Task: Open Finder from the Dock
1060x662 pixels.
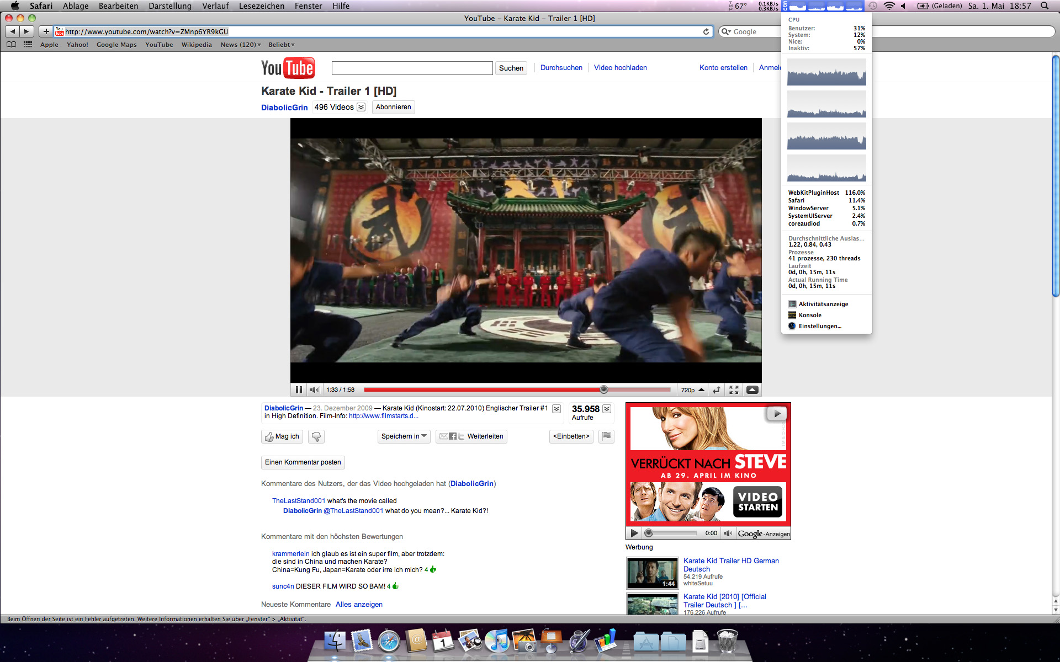Action: coord(335,640)
